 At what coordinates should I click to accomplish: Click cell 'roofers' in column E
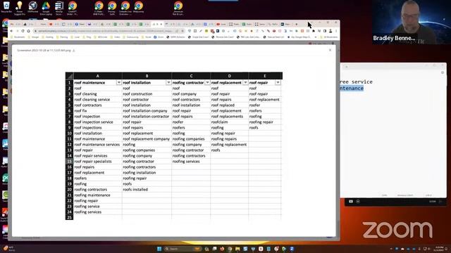tap(265, 111)
